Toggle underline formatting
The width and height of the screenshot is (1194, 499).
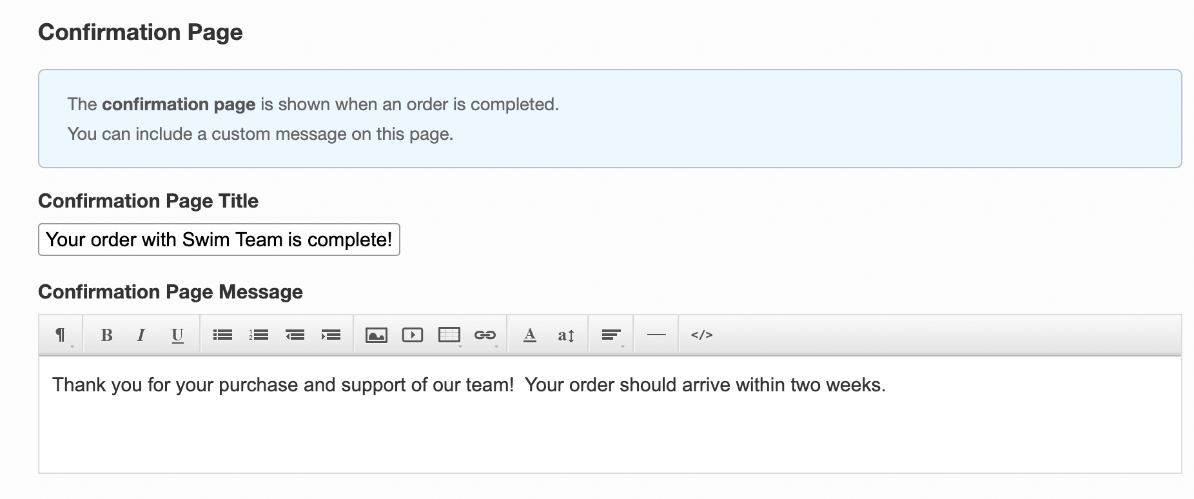[177, 335]
